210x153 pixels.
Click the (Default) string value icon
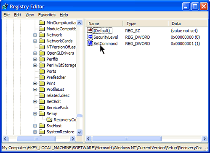(x=90, y=31)
